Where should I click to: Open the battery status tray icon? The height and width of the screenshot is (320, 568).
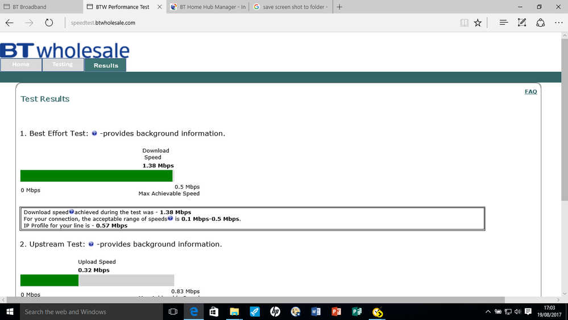(498, 311)
